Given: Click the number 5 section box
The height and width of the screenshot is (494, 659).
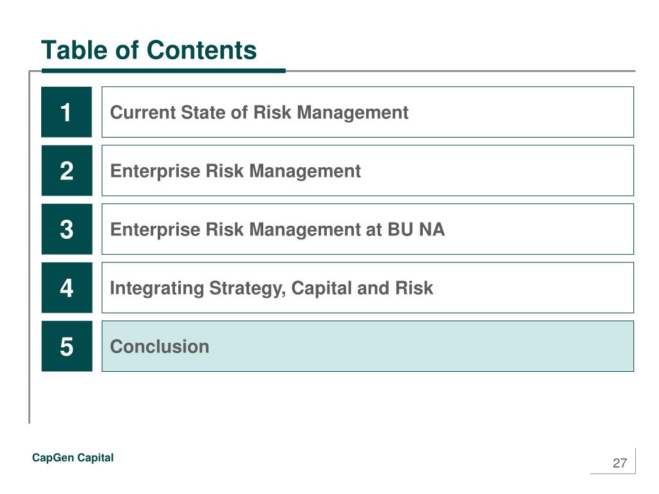Looking at the screenshot, I should pyautogui.click(x=66, y=346).
